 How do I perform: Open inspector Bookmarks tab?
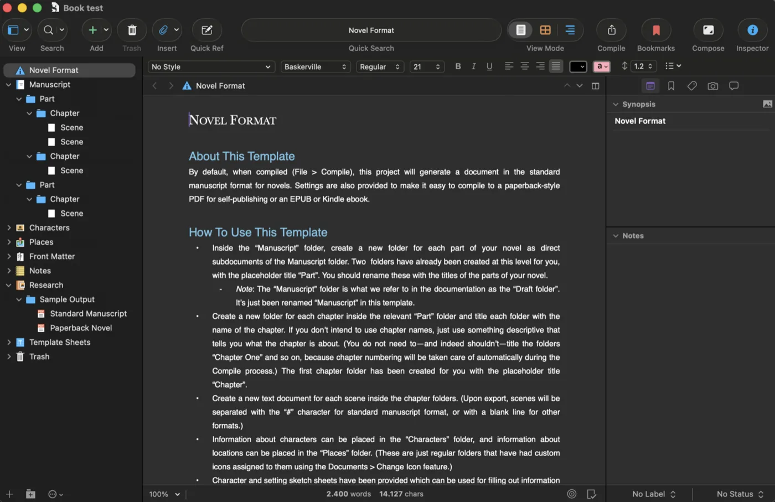pos(671,86)
